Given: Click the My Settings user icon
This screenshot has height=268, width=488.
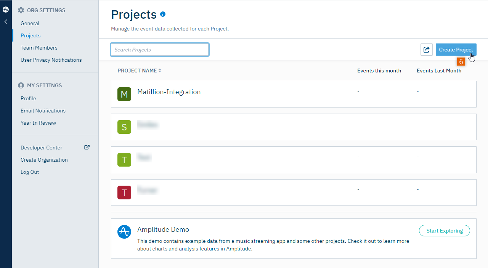Looking at the screenshot, I should point(21,85).
